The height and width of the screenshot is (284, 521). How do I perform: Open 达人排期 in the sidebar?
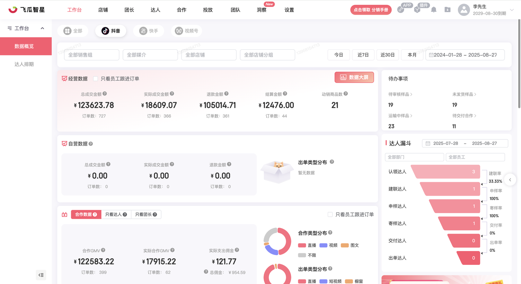pos(24,64)
